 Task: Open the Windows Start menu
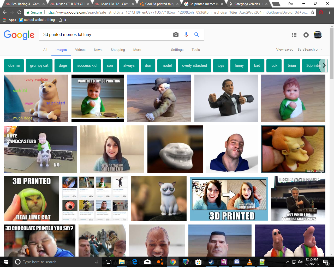coord(6,262)
